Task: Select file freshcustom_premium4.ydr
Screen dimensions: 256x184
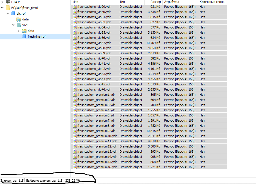Action: 96,110
